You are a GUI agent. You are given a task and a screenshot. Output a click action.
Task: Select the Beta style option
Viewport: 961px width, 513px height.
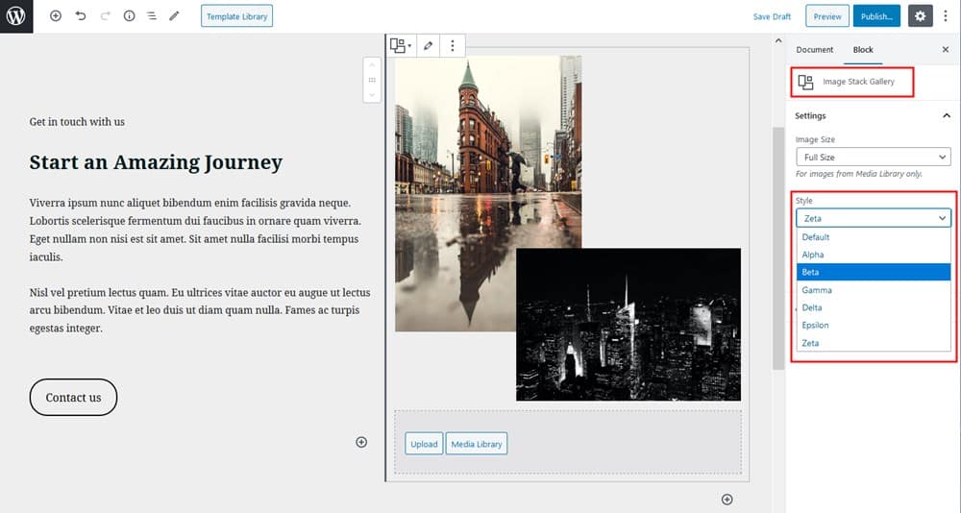[x=874, y=272]
